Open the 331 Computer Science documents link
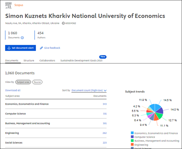Viewport: 182px width, 149px height. [105, 114]
